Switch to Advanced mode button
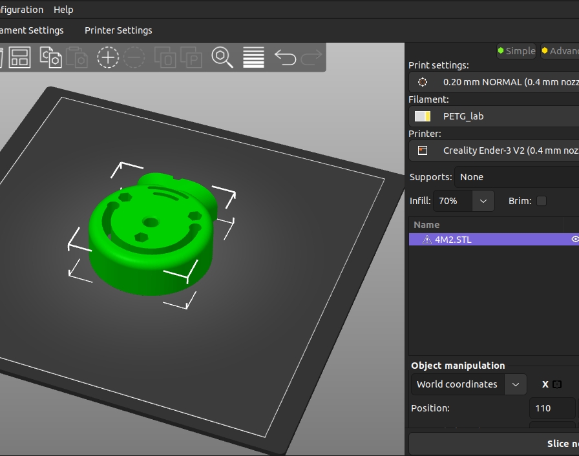The image size is (579, 456). coord(560,51)
